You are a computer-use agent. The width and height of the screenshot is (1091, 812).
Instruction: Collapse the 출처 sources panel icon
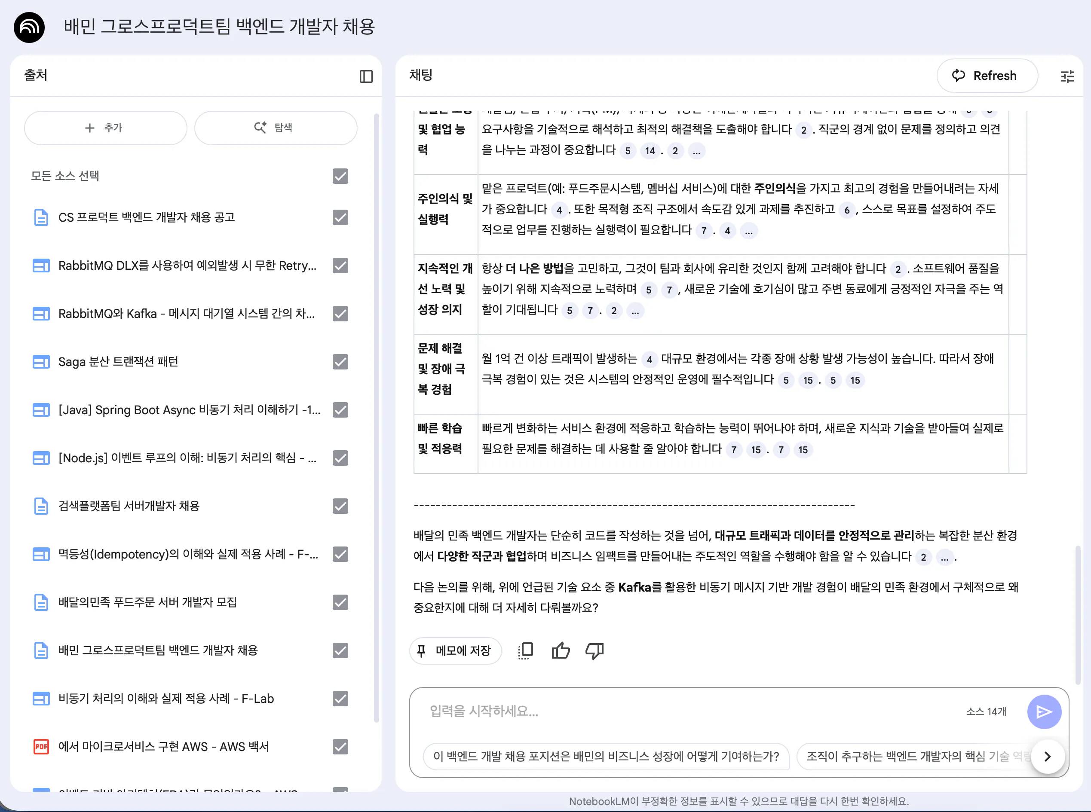click(366, 76)
